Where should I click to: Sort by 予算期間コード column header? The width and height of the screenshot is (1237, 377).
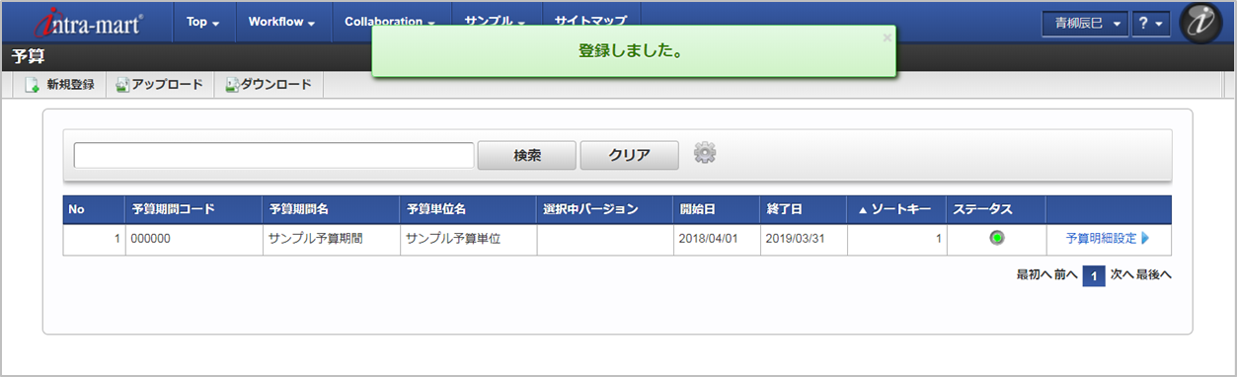click(193, 209)
